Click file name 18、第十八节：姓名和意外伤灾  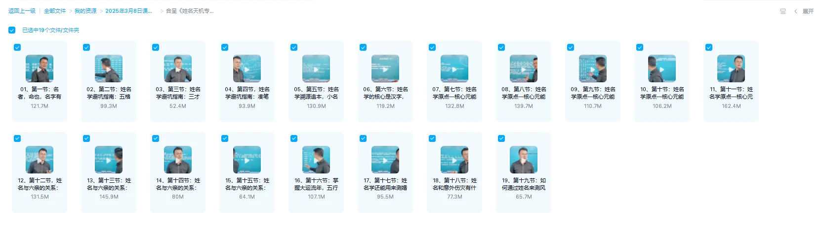click(454, 184)
